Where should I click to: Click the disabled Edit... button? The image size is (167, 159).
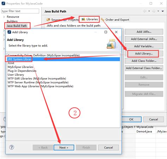[144, 77]
